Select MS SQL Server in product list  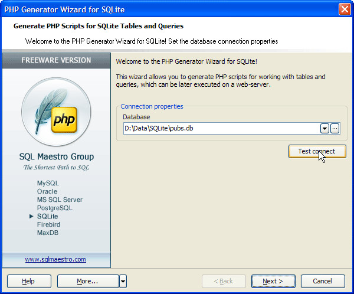point(60,200)
